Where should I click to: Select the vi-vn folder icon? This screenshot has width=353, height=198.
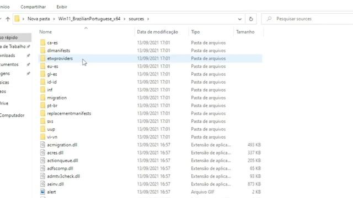point(43,137)
